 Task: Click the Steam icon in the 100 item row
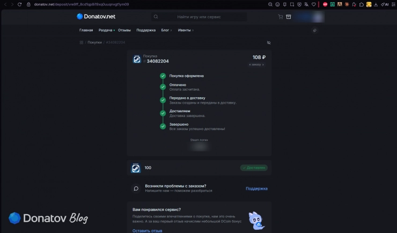[136, 168]
